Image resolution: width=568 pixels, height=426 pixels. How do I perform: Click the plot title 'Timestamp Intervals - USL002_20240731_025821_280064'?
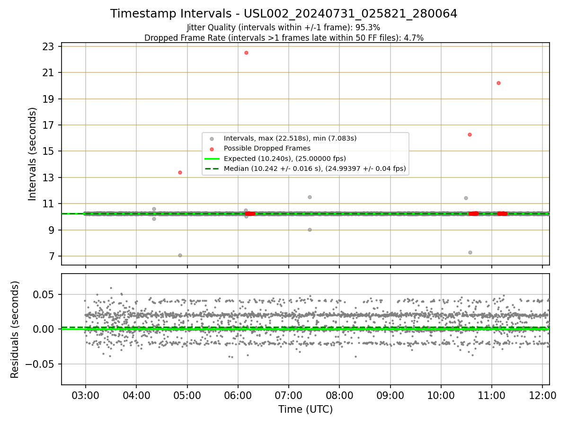pos(284,14)
